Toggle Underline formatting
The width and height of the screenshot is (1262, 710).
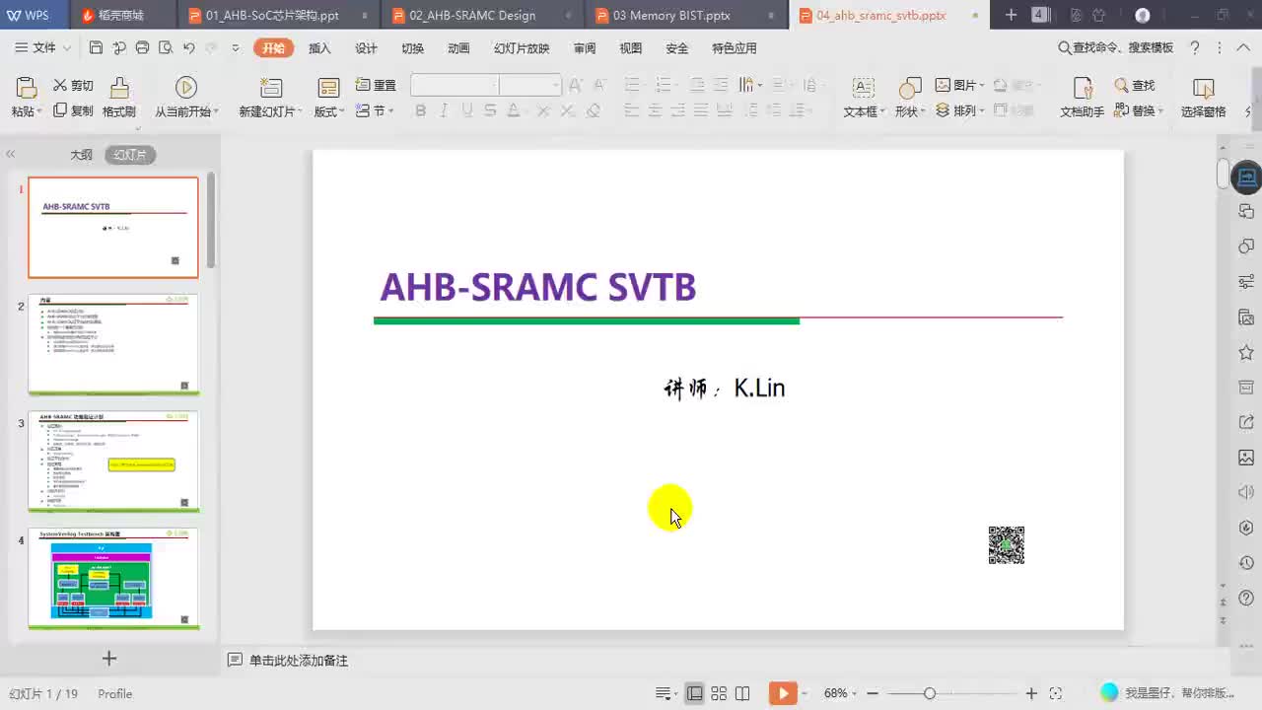click(x=466, y=110)
